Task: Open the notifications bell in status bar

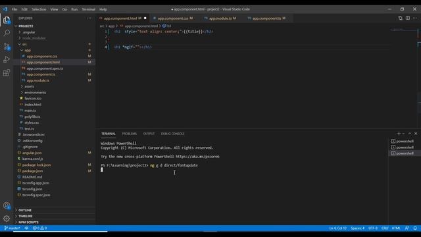Action: tap(415, 228)
